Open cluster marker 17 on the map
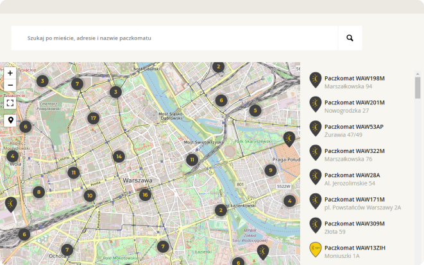Screen dimensions: 424x265 (x=94, y=118)
